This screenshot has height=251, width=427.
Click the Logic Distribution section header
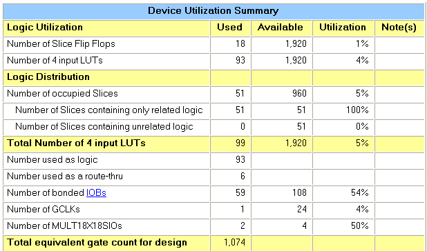coord(48,77)
